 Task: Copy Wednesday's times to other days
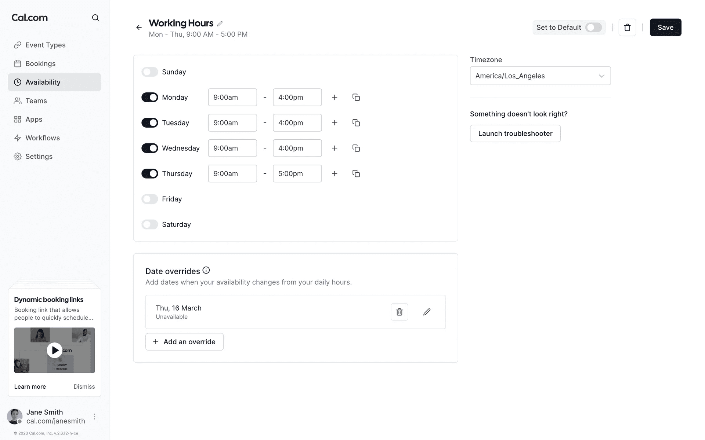[356, 148]
